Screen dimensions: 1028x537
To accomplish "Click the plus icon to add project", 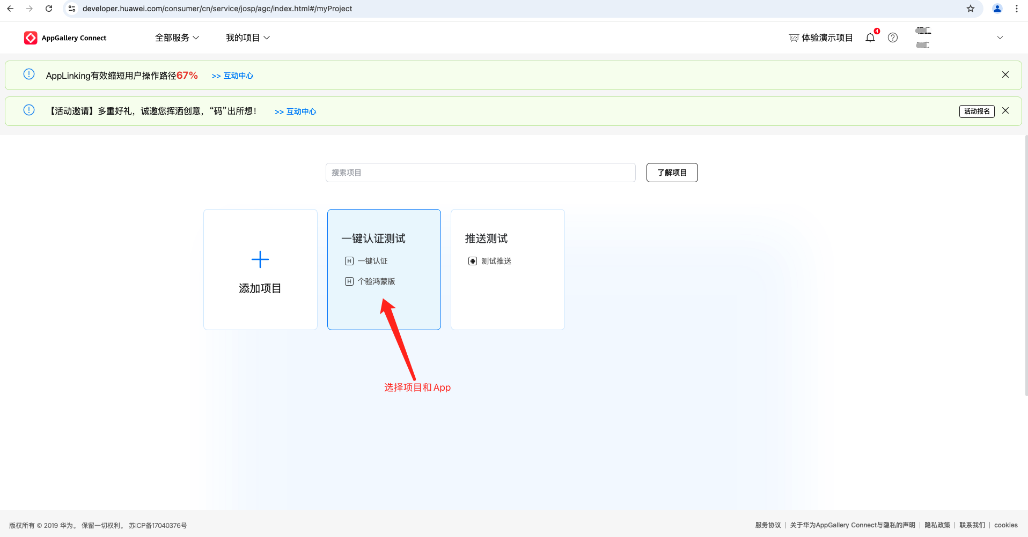I will click(x=260, y=259).
